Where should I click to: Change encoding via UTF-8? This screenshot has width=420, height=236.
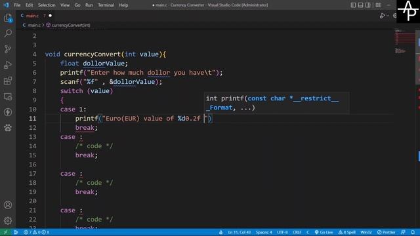pos(282,232)
